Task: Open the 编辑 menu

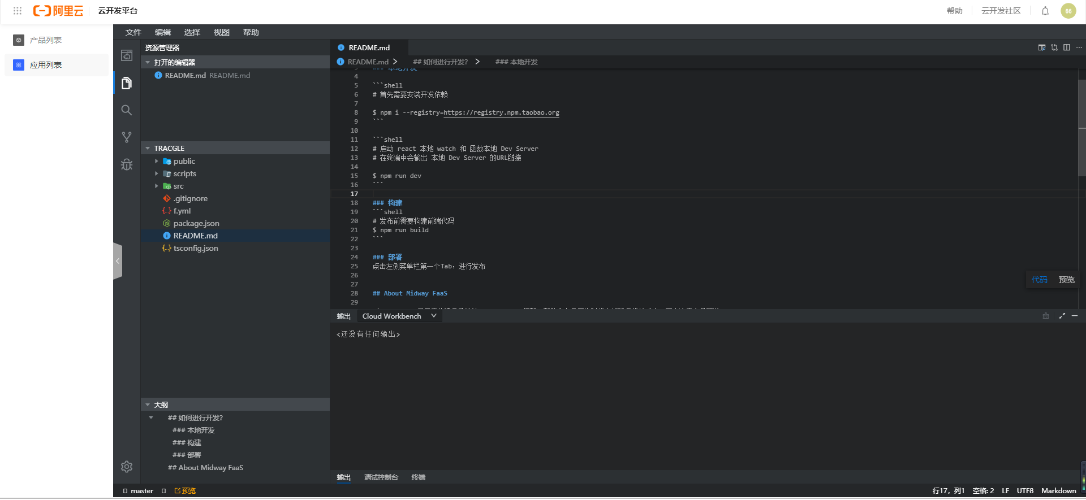Action: [163, 32]
